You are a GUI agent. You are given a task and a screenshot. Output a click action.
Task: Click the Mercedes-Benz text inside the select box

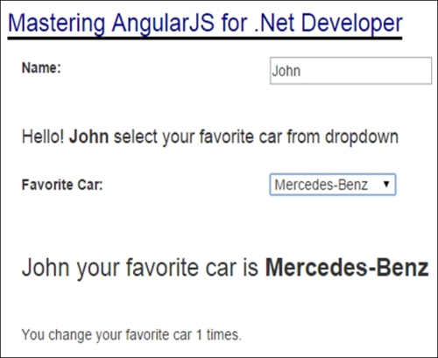[x=321, y=185]
